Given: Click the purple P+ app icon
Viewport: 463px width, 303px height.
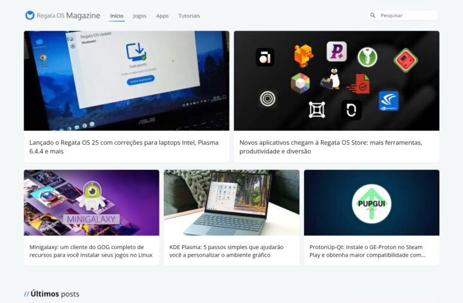Looking at the screenshot, I should coord(336,51).
